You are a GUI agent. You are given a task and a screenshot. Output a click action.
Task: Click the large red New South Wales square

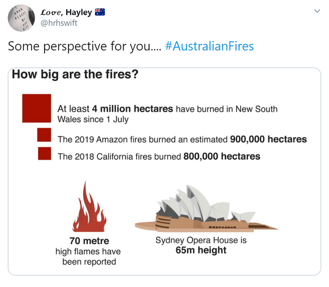click(37, 108)
